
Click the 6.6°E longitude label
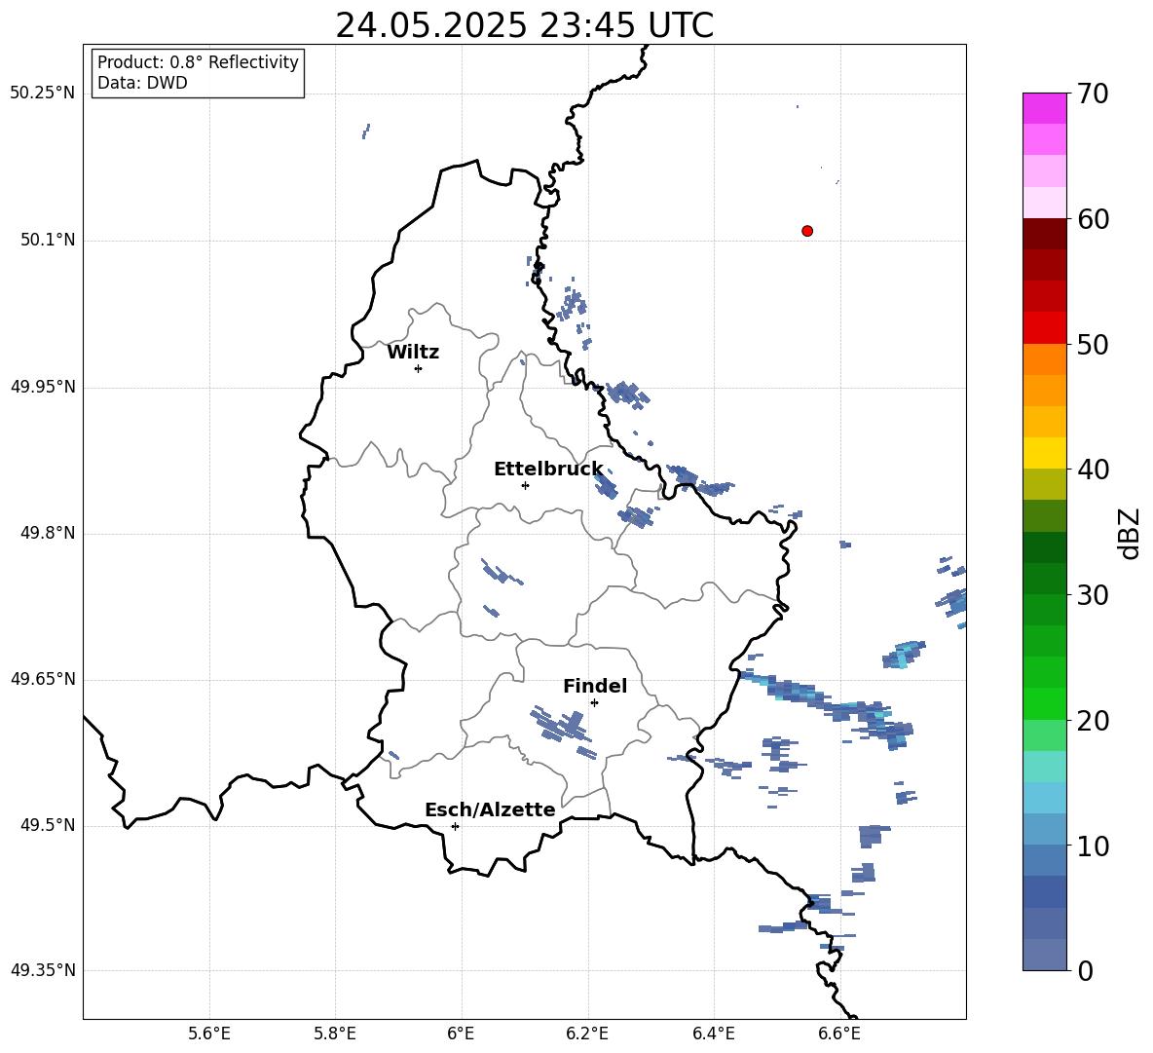coord(839,1034)
